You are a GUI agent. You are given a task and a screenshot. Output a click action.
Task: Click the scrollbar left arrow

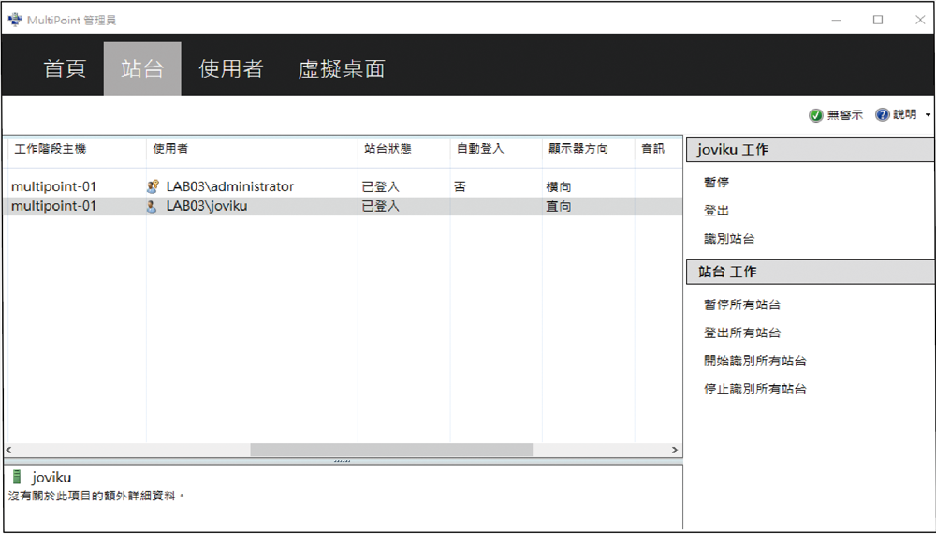pos(9,450)
